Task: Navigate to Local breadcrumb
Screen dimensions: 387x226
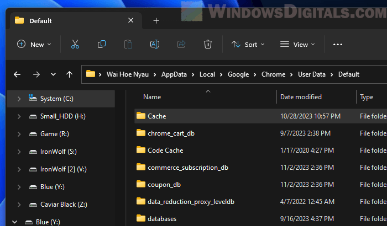Action: pyautogui.click(x=207, y=74)
